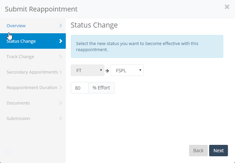Expand the new status FSPL dropdown
The width and height of the screenshot is (235, 163).
tap(127, 70)
